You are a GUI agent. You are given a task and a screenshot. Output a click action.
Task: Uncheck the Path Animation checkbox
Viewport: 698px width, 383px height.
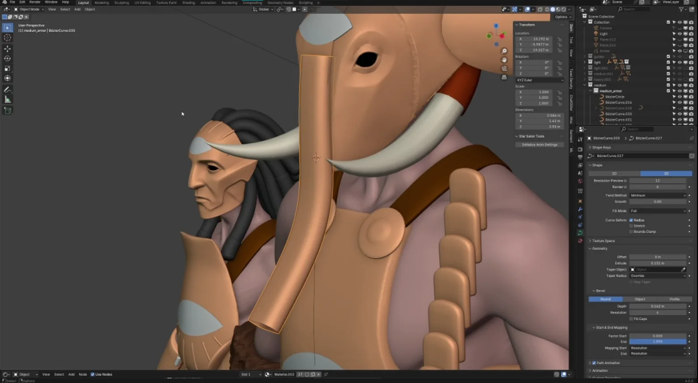coord(594,363)
